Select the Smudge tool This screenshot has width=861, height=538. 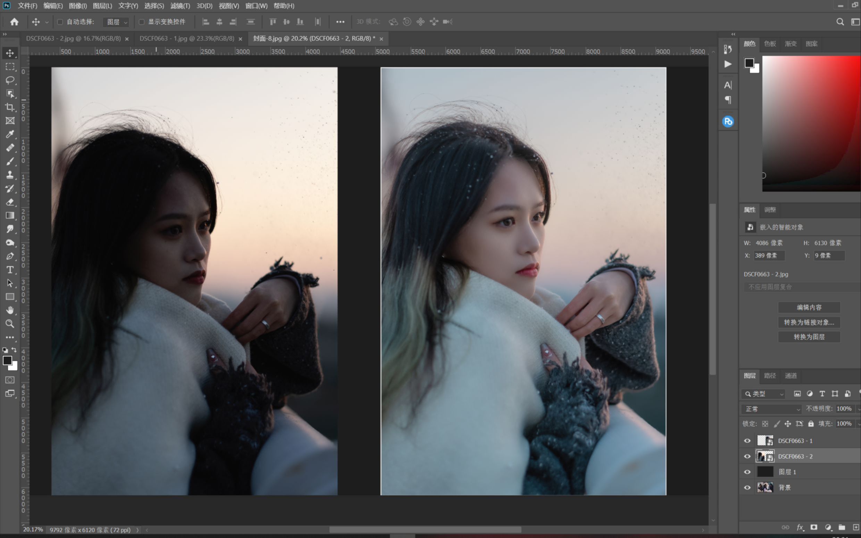[10, 229]
